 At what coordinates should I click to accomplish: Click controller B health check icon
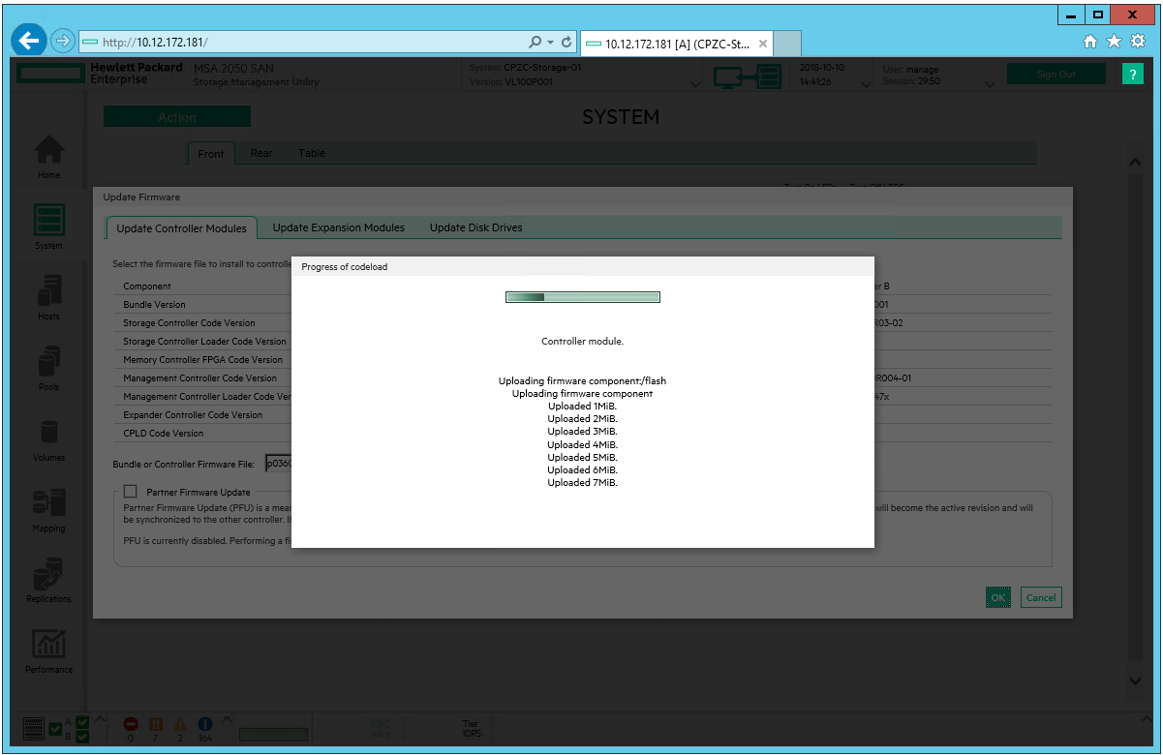click(82, 737)
